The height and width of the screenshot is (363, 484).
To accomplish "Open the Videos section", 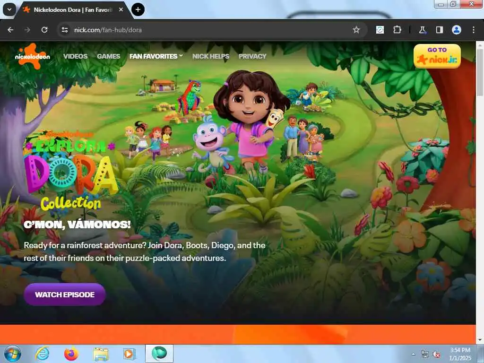I will click(75, 56).
